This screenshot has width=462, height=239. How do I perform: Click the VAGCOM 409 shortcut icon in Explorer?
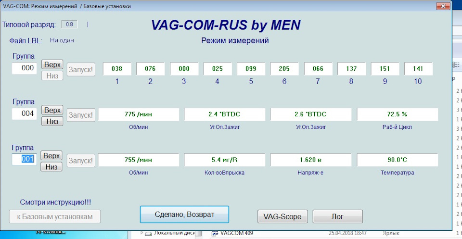(215, 233)
